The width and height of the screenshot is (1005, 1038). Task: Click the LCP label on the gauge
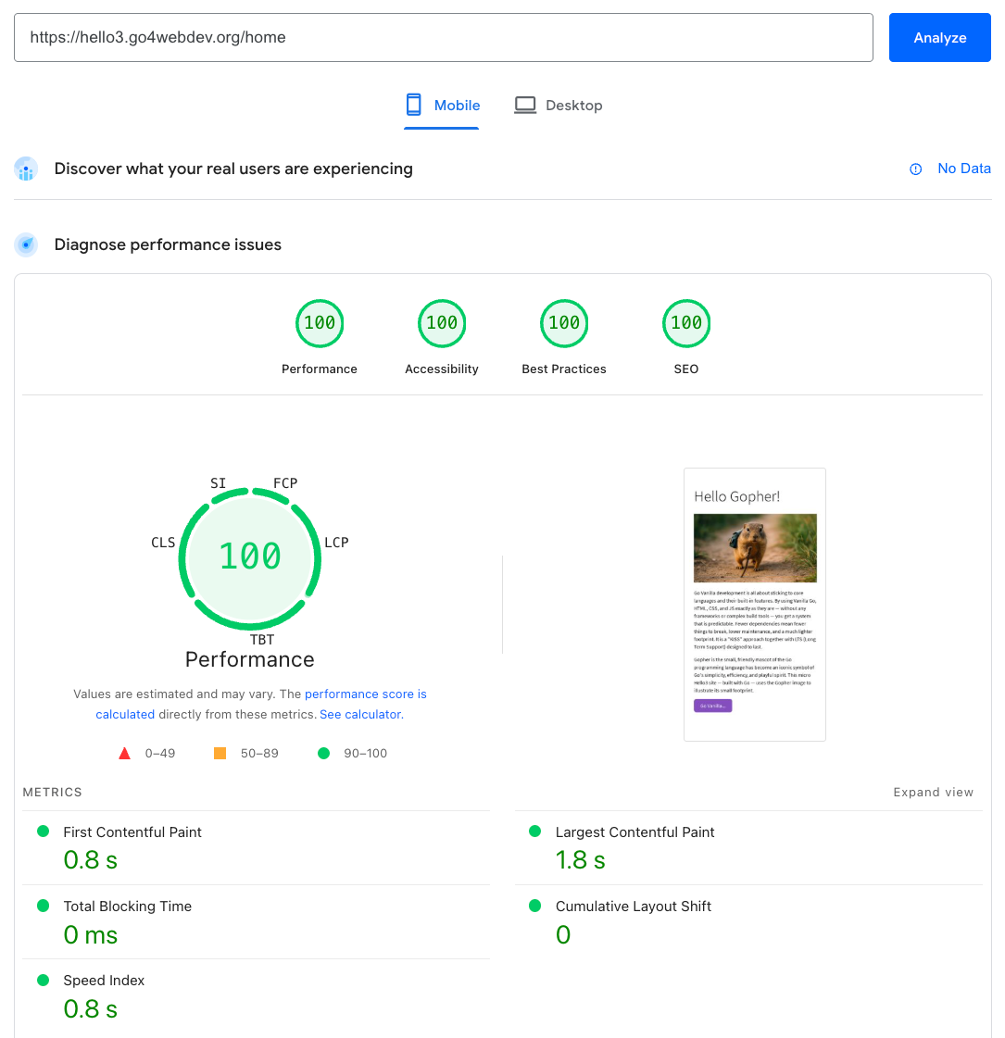tap(336, 543)
